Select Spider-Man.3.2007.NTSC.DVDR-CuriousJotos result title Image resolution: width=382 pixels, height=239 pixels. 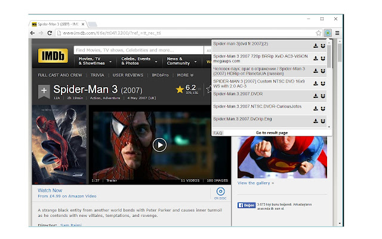click(x=257, y=106)
